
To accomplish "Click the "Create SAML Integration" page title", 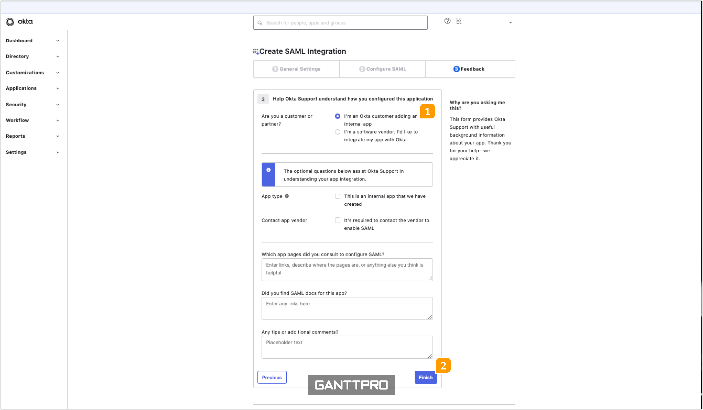I will click(x=303, y=51).
